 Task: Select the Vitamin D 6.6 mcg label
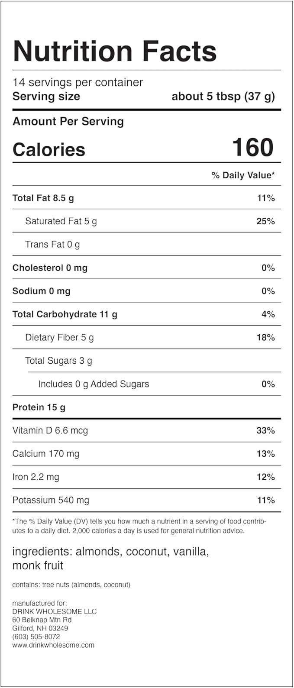pos(50,431)
